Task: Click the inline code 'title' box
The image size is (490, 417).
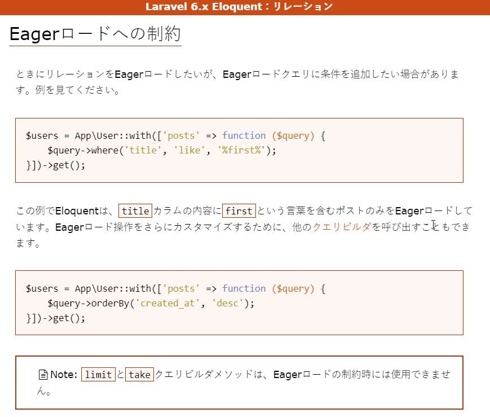Action: coord(135,210)
